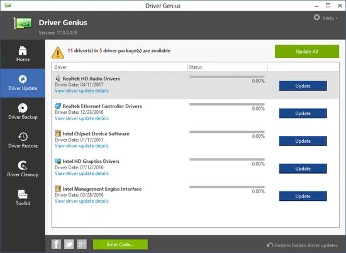Screen dimensions: 346x253
Task: Select 'Intel Management Engine Interface' title text
Action: pos(102,189)
